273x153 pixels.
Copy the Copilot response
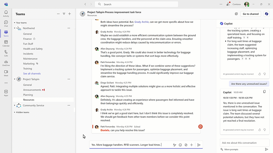coord(264,92)
